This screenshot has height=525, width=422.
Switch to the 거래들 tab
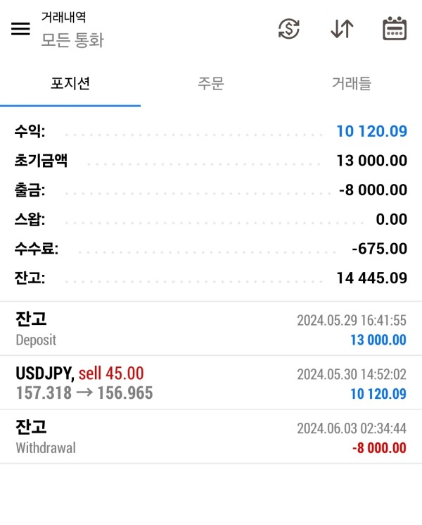pos(351,84)
